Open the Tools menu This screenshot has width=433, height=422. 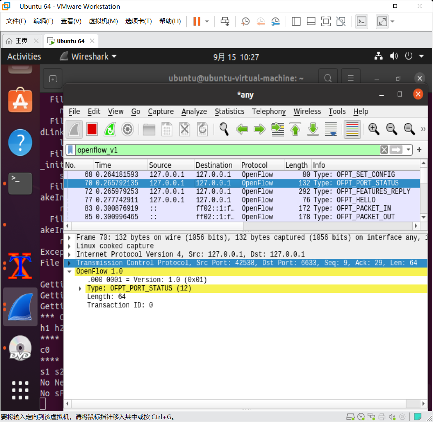click(x=337, y=111)
